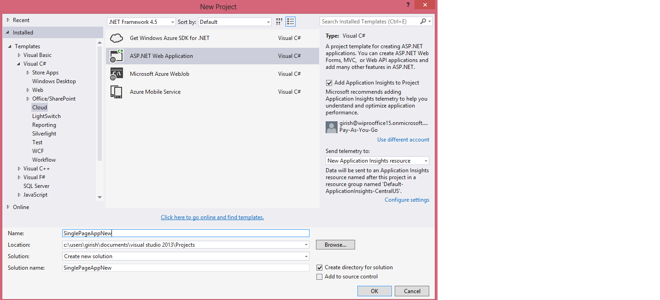Click the Search Installed Templates box
Screen dimensions: 660x300
[369, 22]
